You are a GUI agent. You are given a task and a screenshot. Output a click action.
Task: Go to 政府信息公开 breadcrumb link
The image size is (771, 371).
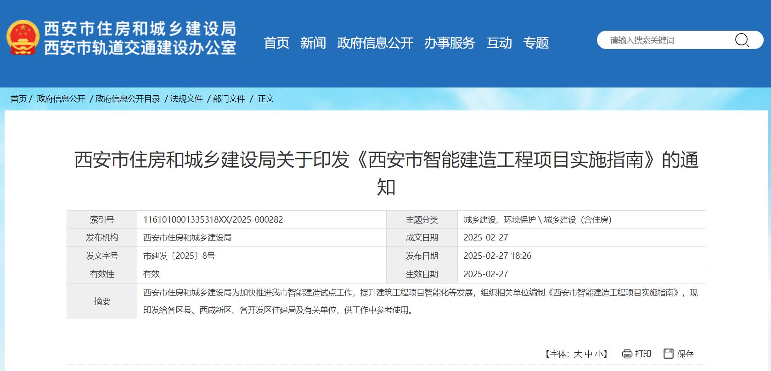(61, 99)
